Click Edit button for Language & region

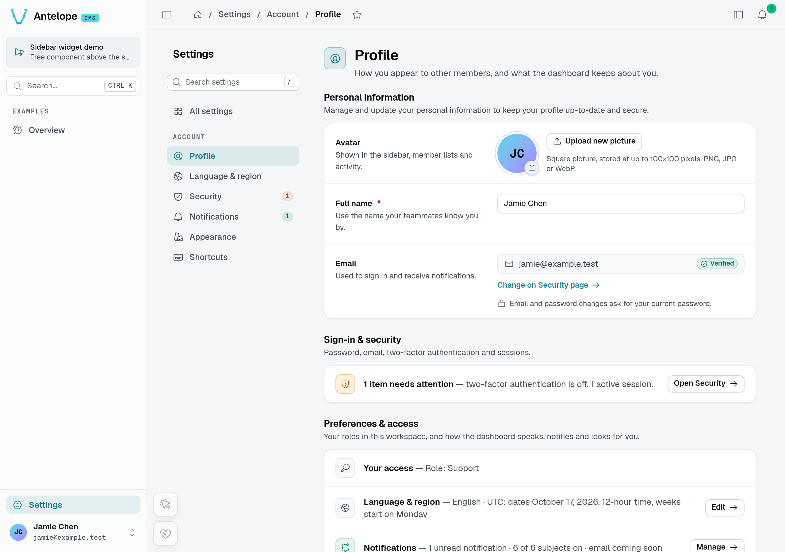coord(725,507)
